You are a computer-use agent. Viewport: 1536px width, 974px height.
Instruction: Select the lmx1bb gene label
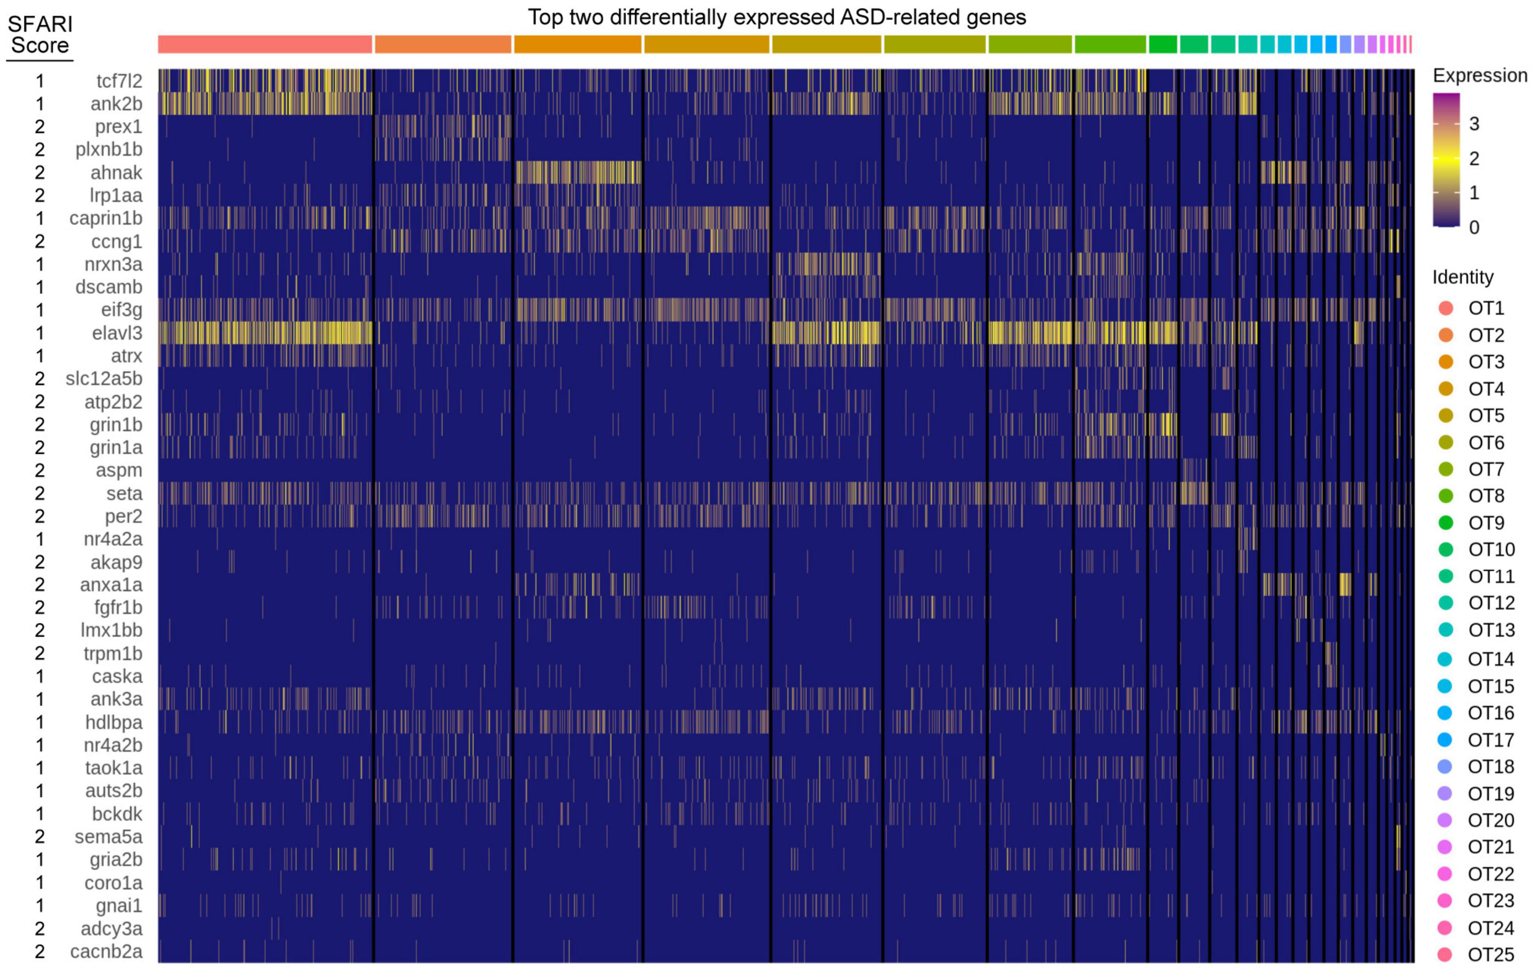[x=112, y=630]
